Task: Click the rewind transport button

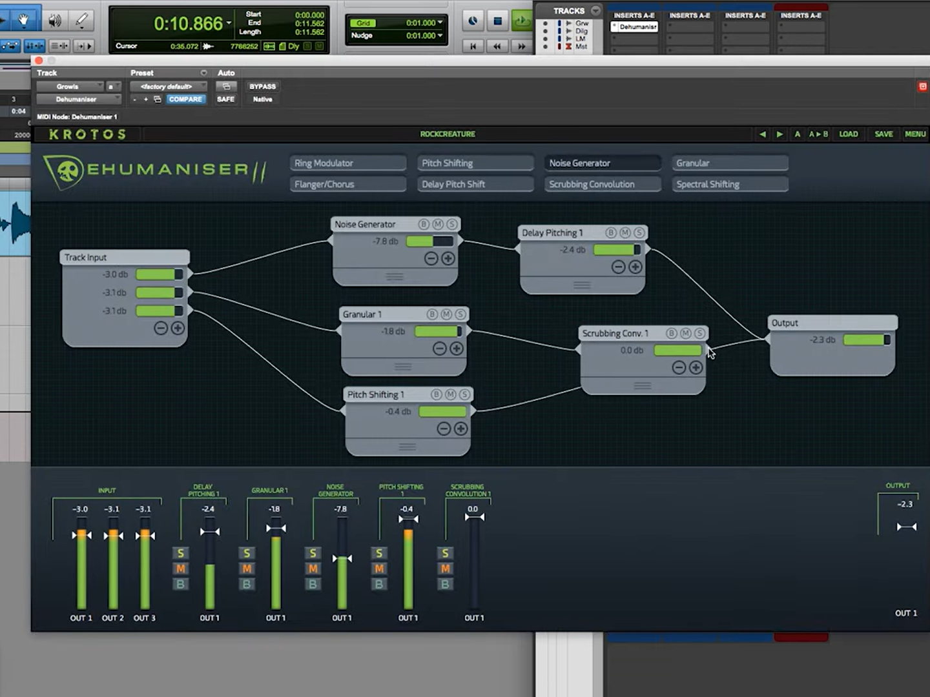Action: tap(497, 46)
